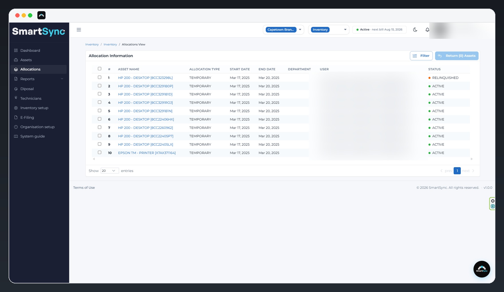Expand the Reports submenu chevron
The image size is (504, 292).
tap(62, 79)
